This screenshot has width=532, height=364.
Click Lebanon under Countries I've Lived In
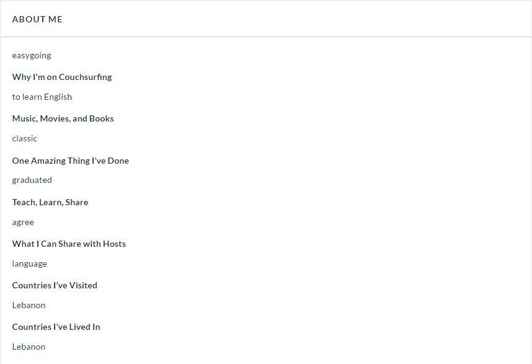tap(29, 347)
